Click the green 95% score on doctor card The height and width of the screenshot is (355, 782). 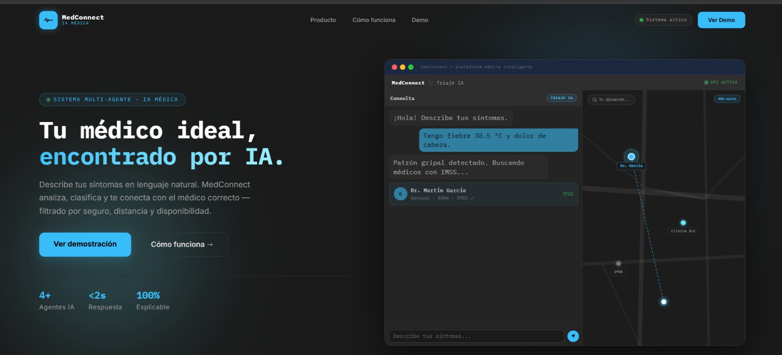[568, 194]
